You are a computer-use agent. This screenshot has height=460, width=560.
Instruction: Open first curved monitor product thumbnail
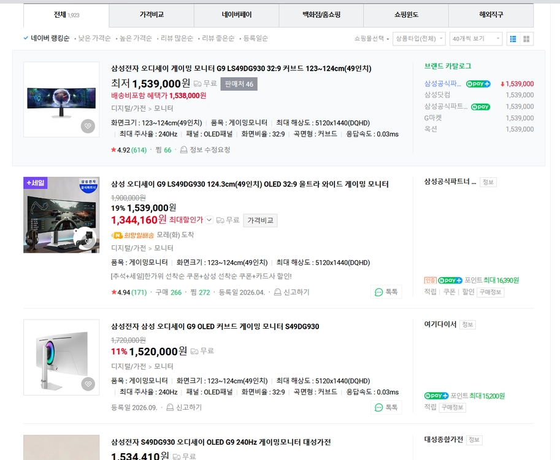pos(61,99)
